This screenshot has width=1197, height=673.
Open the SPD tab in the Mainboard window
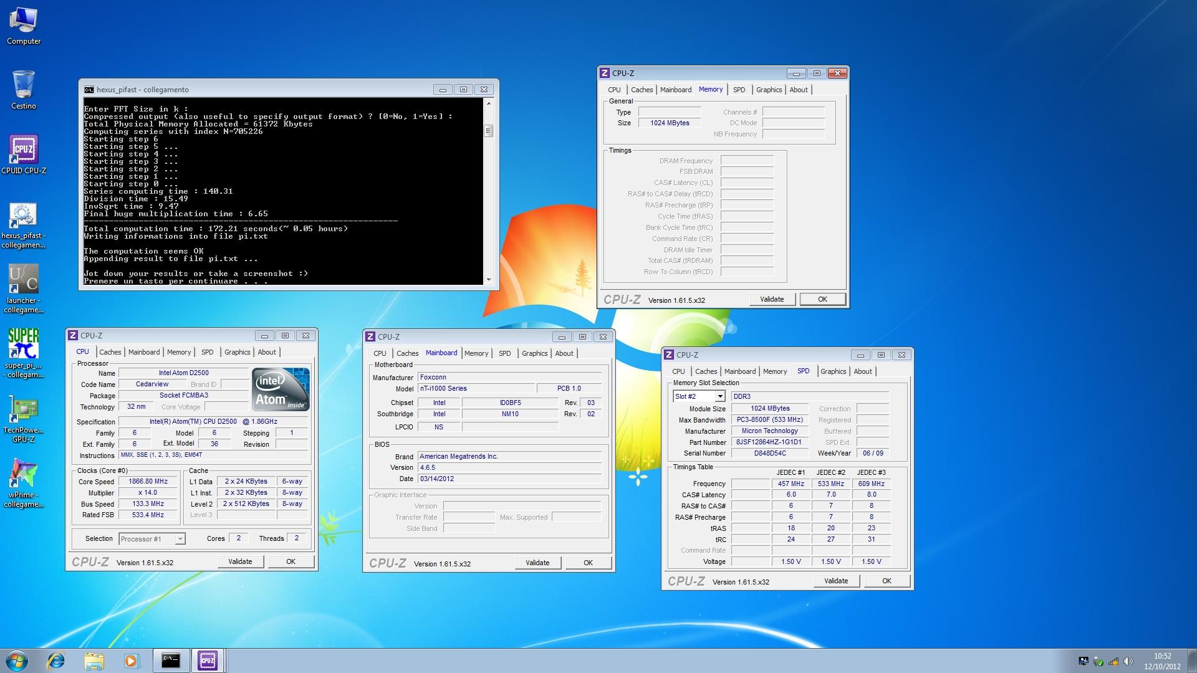pyautogui.click(x=505, y=354)
